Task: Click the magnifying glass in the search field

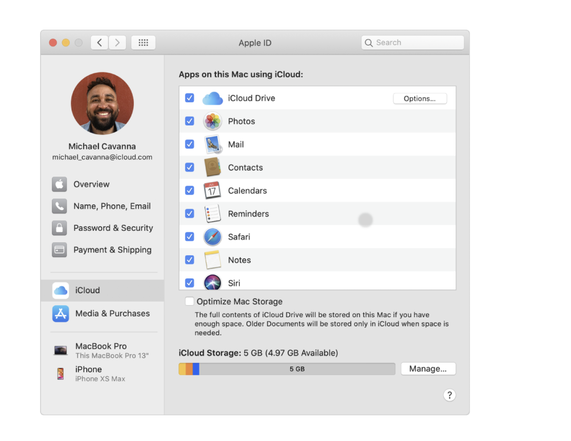Action: coord(368,43)
